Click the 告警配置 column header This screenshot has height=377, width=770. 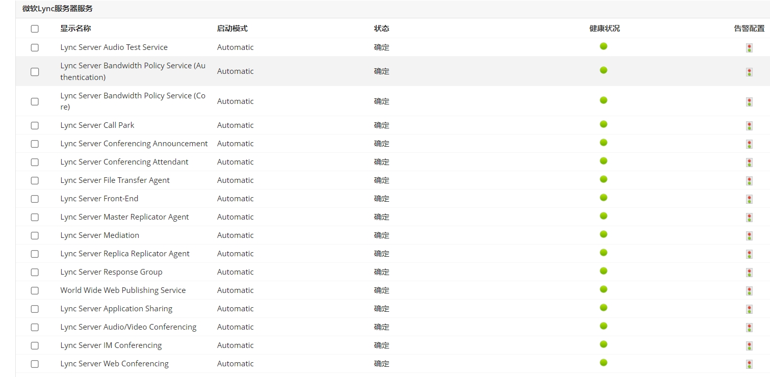click(749, 29)
